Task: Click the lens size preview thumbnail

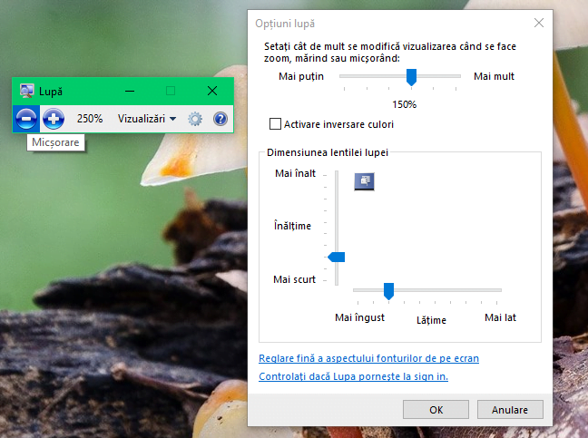Action: [364, 181]
